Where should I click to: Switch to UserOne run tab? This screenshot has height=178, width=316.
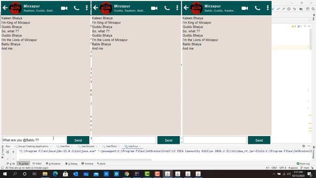point(65,146)
